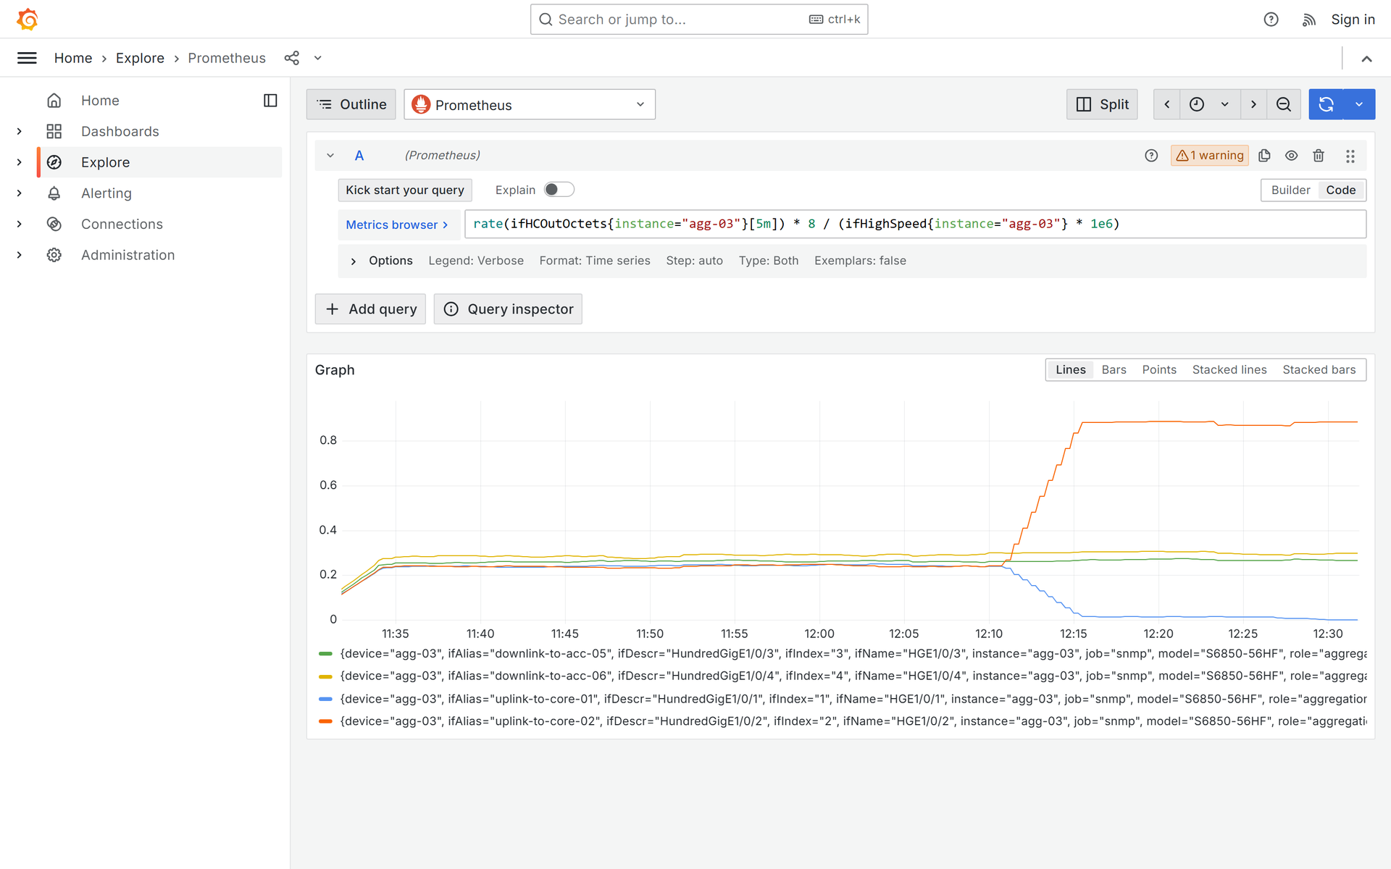Open Alerting in the sidebar
The width and height of the screenshot is (1391, 869).
coord(106,193)
